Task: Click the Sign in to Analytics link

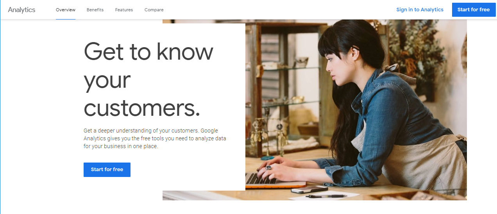Action: 420,10
